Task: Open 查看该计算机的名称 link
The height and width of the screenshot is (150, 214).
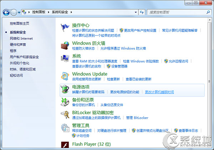Action: click(x=87, y=66)
